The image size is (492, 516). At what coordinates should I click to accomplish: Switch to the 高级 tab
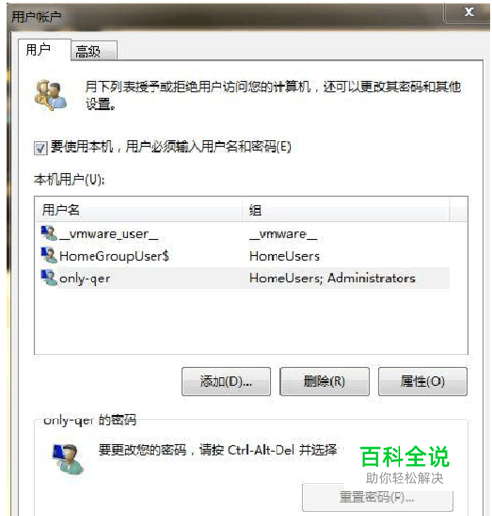point(93,51)
